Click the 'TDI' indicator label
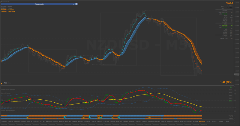 pyautogui.click(x=231, y=87)
